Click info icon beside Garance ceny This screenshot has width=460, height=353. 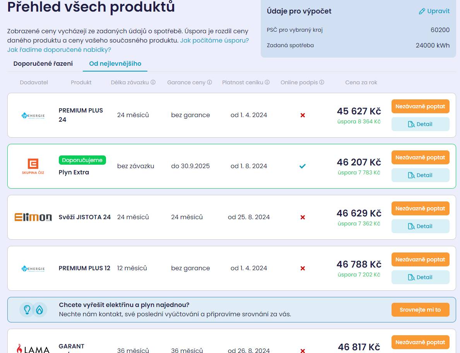209,82
